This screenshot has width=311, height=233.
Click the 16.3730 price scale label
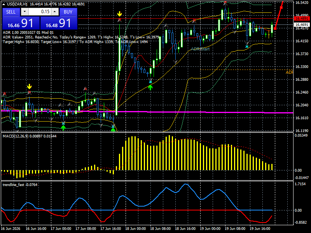point(302,54)
